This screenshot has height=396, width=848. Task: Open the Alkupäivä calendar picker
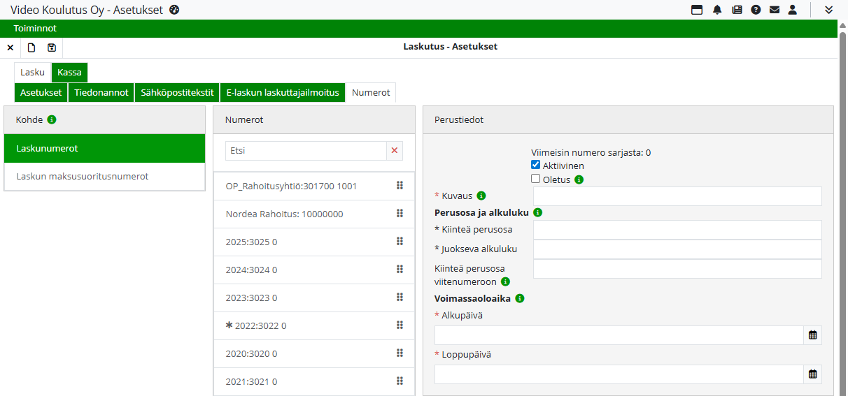(x=812, y=335)
